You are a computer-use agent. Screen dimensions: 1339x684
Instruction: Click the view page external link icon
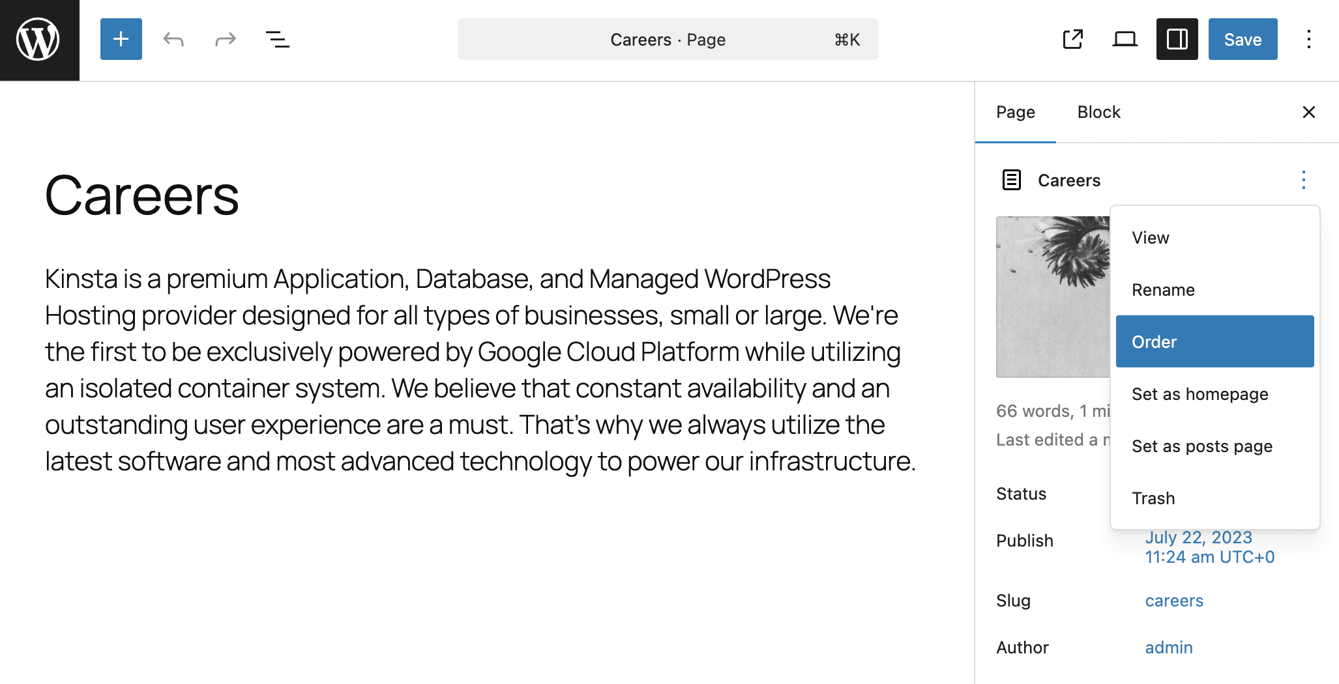[1072, 40]
